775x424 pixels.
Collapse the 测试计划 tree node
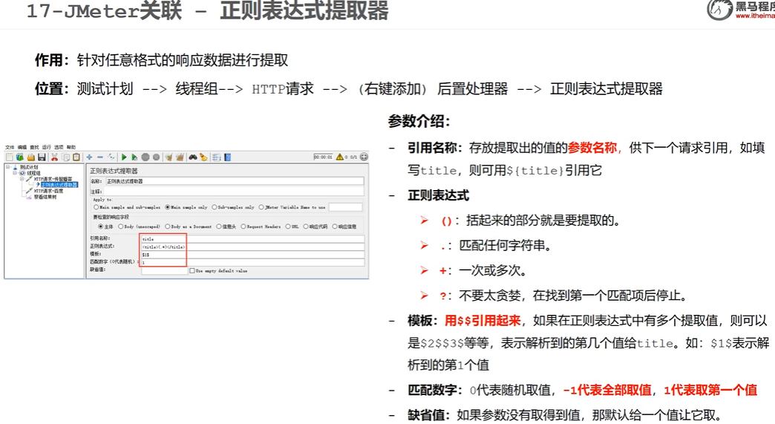(8, 167)
